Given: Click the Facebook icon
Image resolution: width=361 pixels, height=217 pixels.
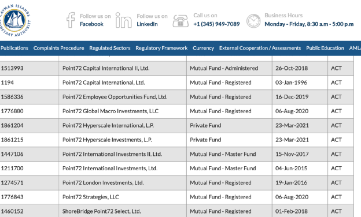Looking at the screenshot, I should pos(71,20).
